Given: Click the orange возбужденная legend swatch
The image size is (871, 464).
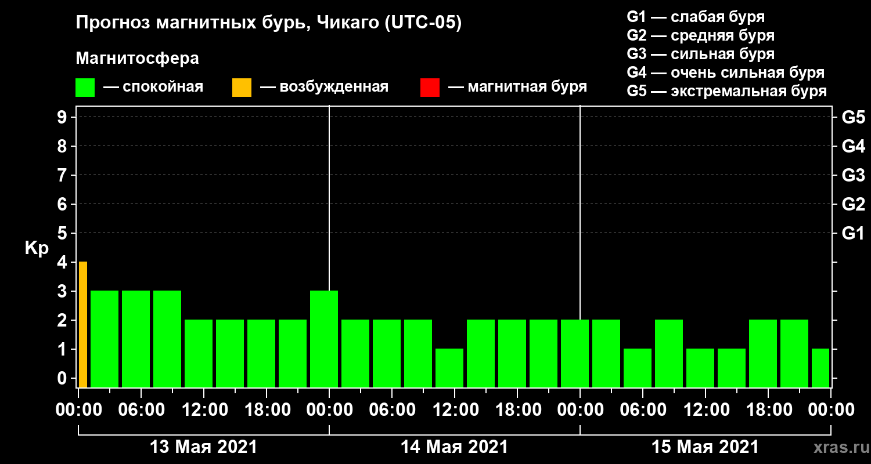Looking at the screenshot, I should 242,88.
